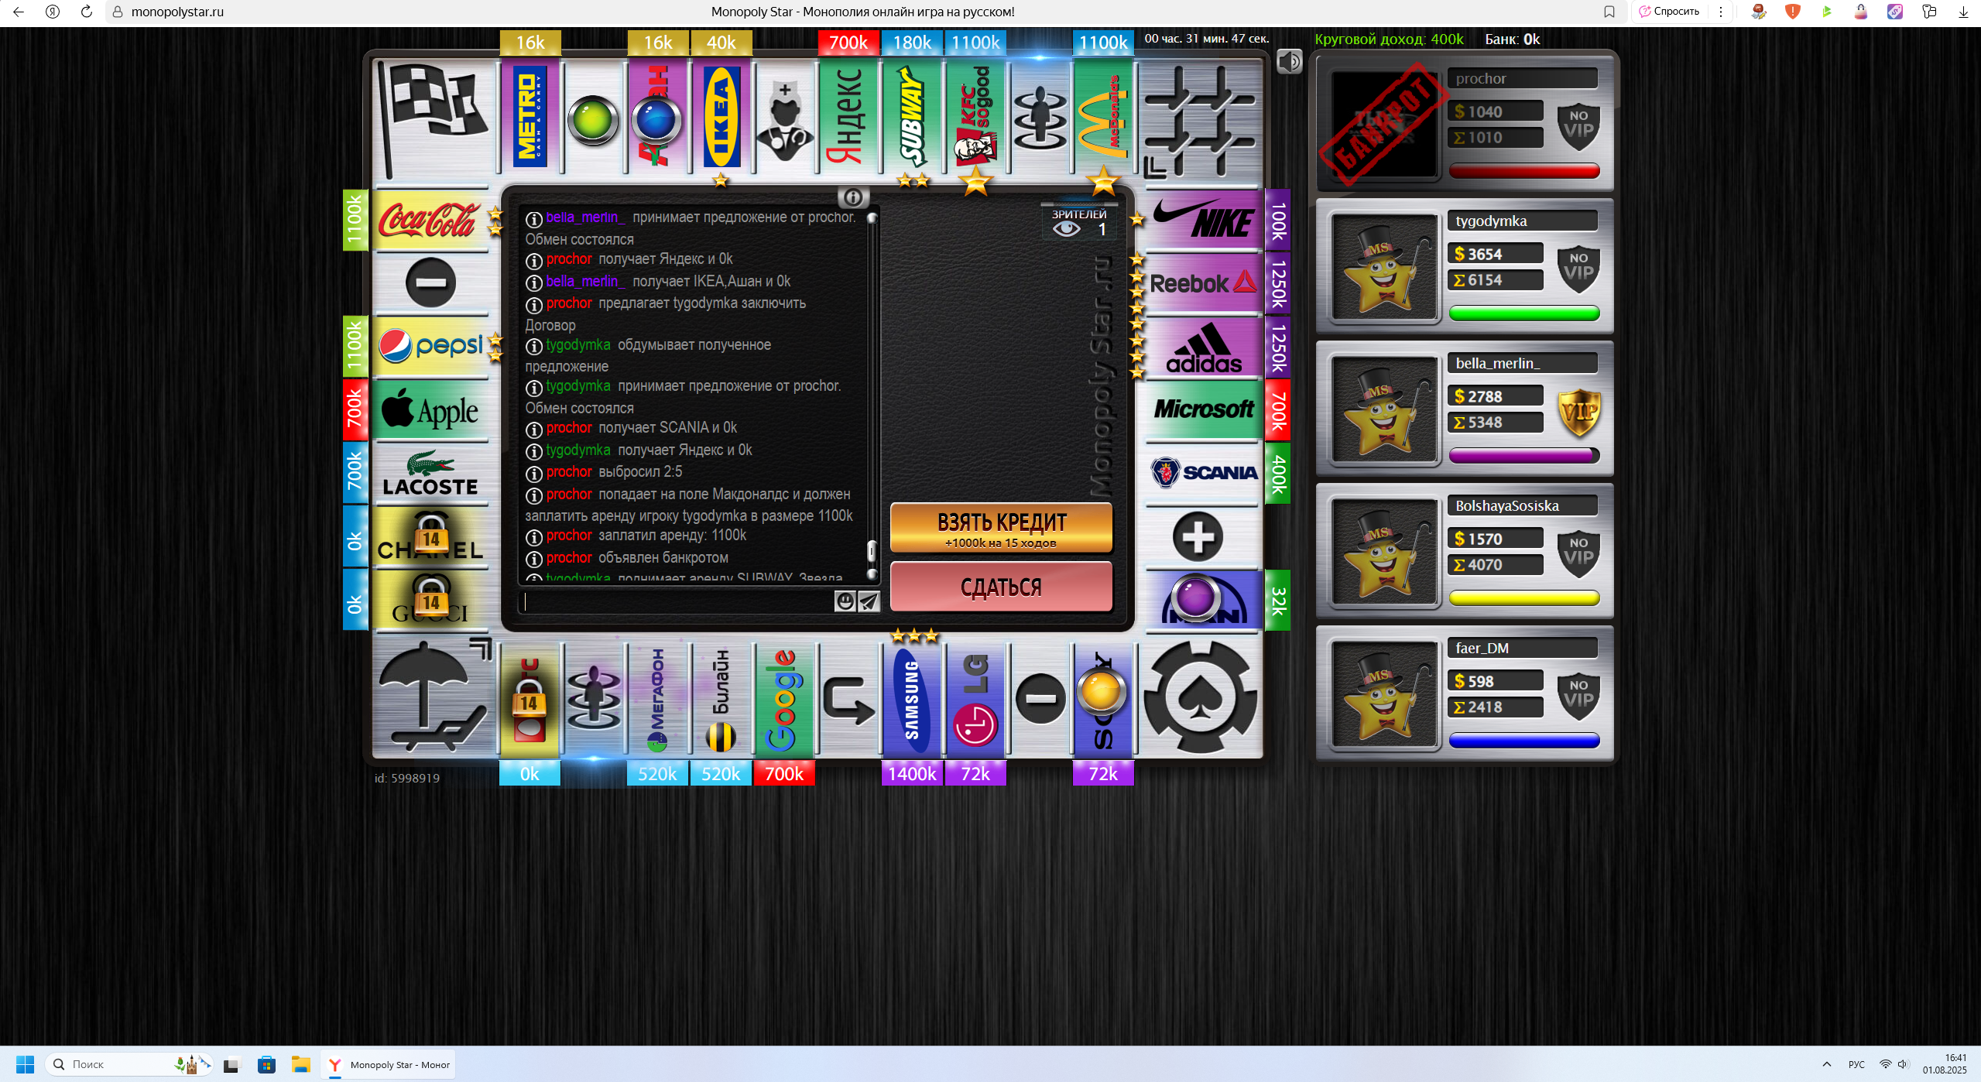1981x1082 pixels.
Task: Open the Apple property cell
Action: [430, 409]
